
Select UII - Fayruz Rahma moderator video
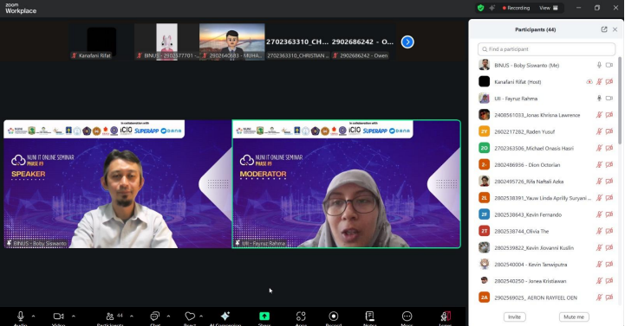[347, 184]
